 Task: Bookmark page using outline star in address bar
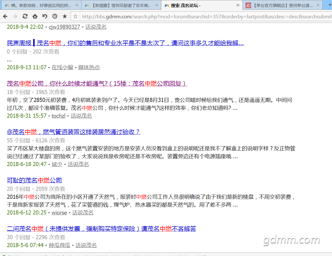(75, 16)
